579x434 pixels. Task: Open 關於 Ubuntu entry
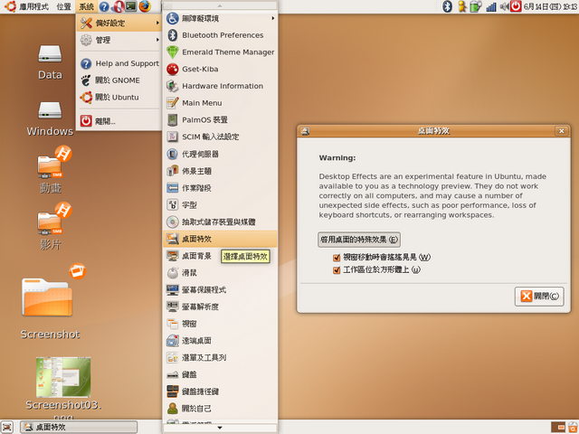[119, 98]
